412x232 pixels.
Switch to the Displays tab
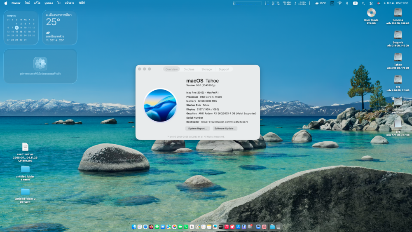(189, 69)
